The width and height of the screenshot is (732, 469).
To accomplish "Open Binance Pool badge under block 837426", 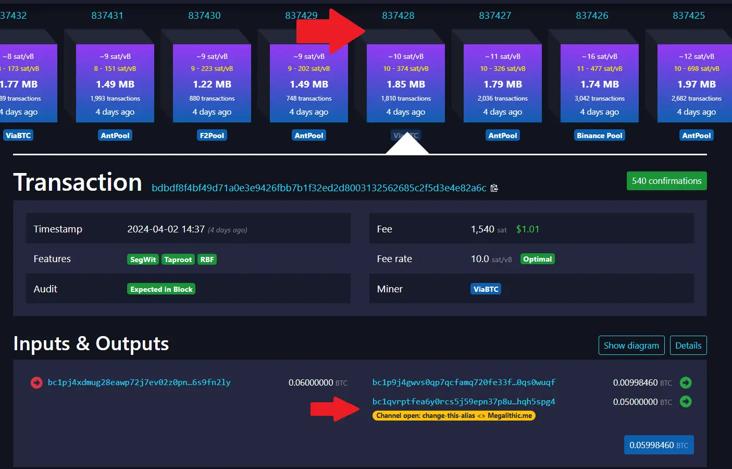I will point(599,135).
